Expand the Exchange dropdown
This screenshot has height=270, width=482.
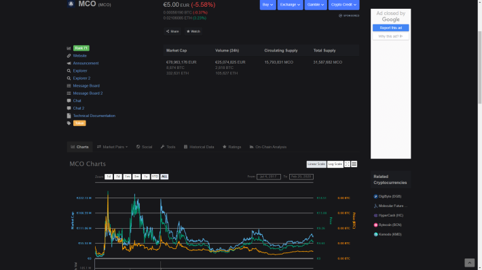click(x=290, y=5)
